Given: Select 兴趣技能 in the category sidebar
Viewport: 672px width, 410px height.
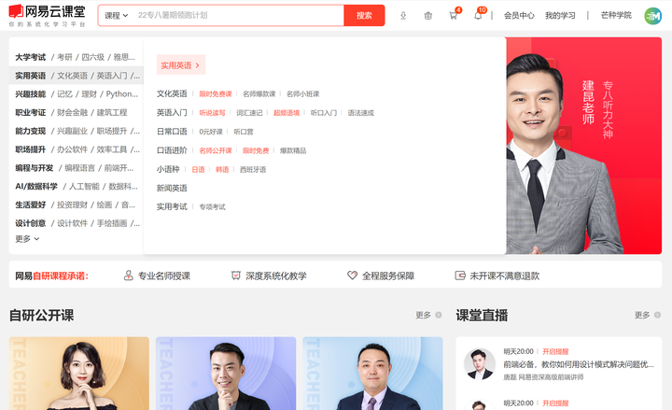Looking at the screenshot, I should (31, 94).
